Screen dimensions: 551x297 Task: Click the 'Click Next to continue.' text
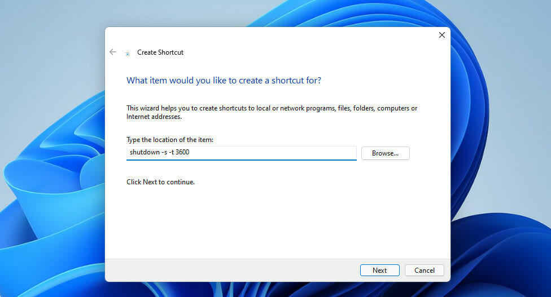pyautogui.click(x=160, y=182)
